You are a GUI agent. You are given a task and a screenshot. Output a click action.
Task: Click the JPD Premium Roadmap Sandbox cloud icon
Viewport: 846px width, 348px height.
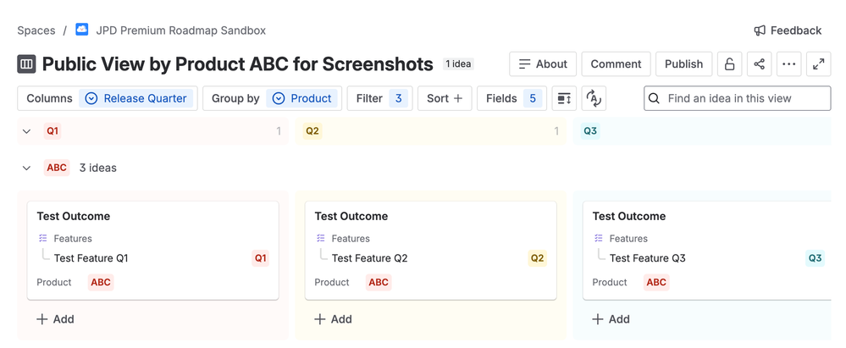click(x=82, y=30)
